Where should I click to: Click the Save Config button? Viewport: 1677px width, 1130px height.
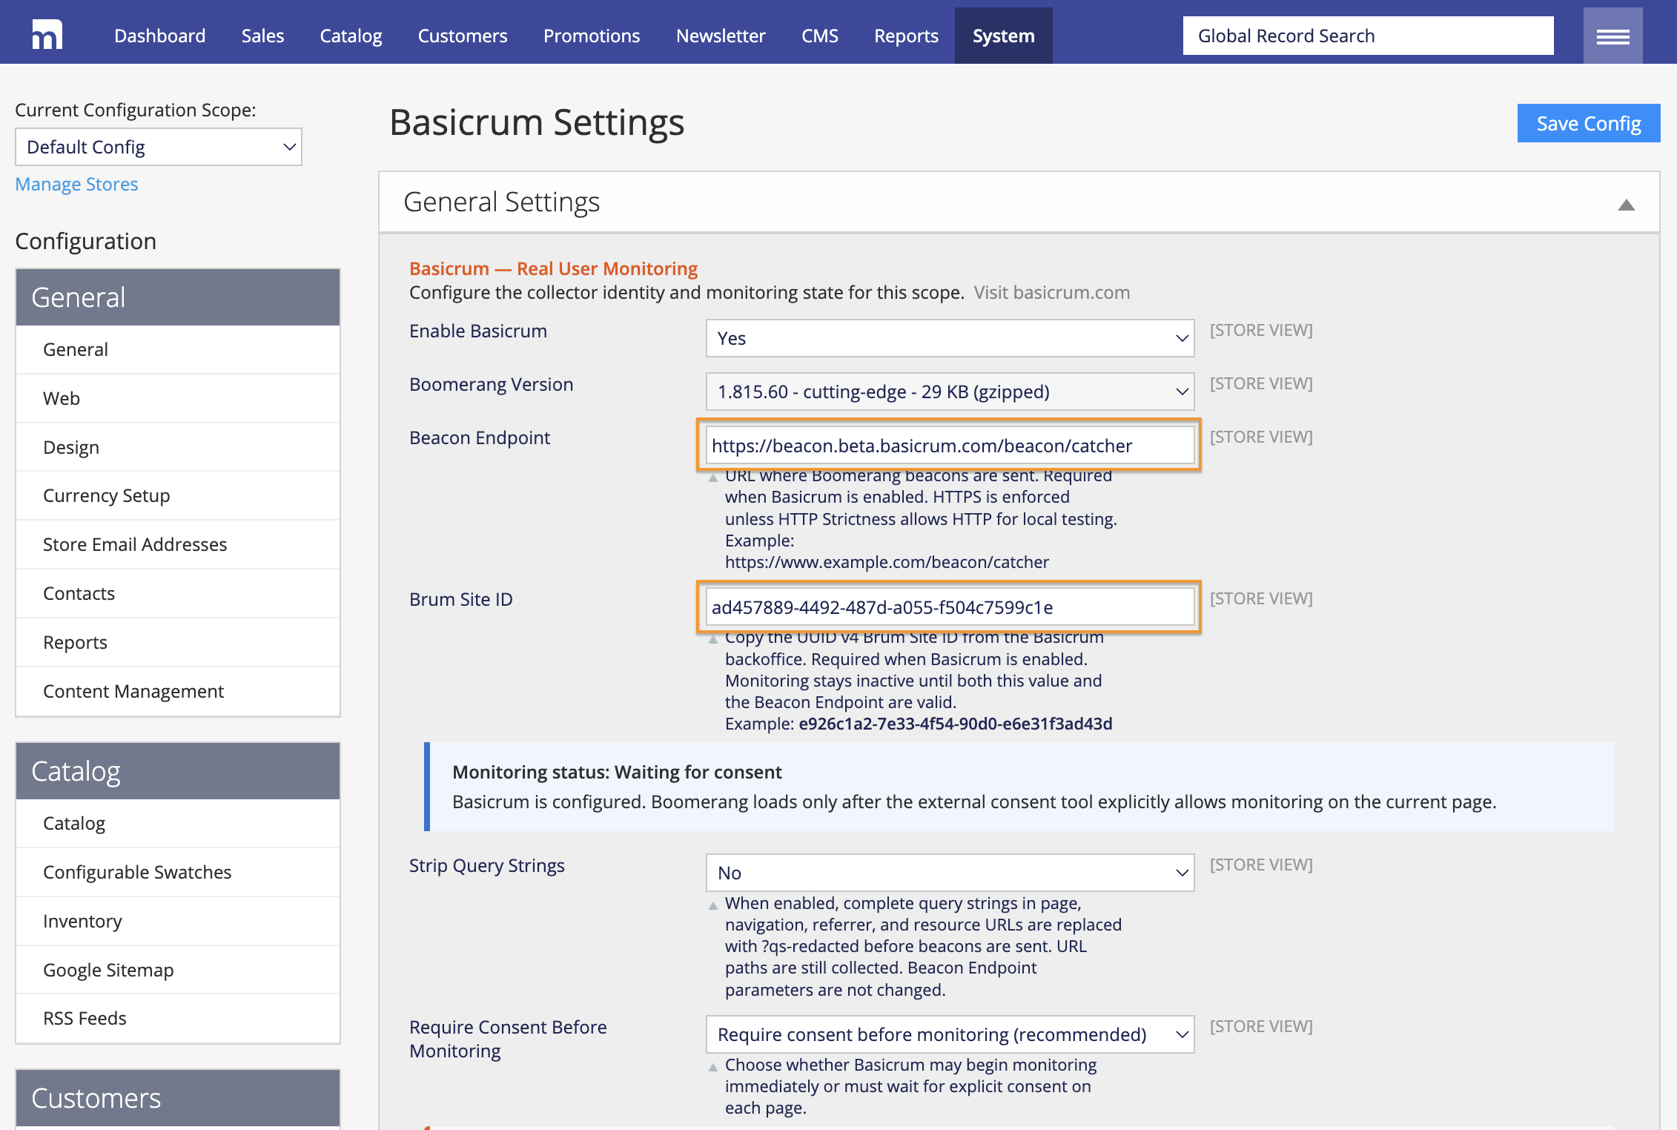coord(1588,123)
